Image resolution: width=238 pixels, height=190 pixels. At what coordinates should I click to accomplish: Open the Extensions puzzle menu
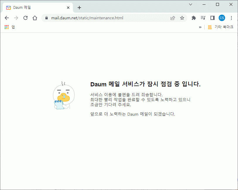point(194,18)
